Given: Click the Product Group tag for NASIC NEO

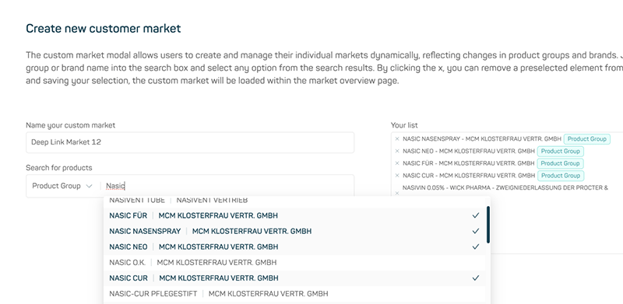Looking at the screenshot, I should pos(560,151).
